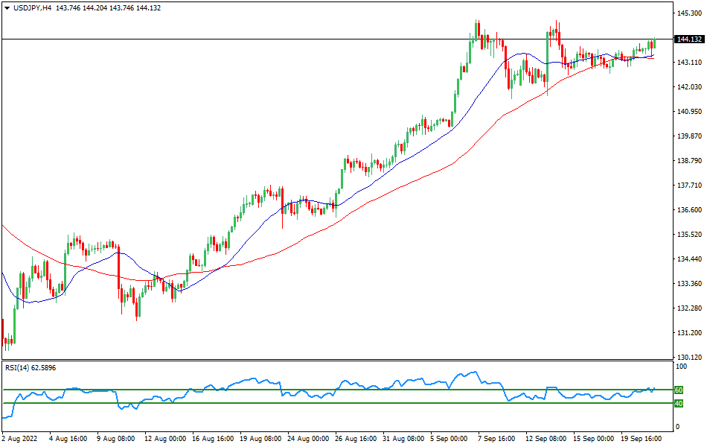Click the green 60 RSI level tag
Viewport: 707px width, 447px height.
pos(679,390)
